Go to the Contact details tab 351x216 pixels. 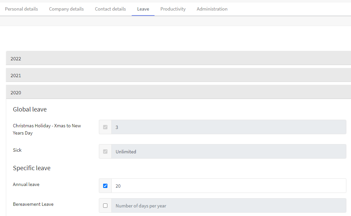pos(110,9)
